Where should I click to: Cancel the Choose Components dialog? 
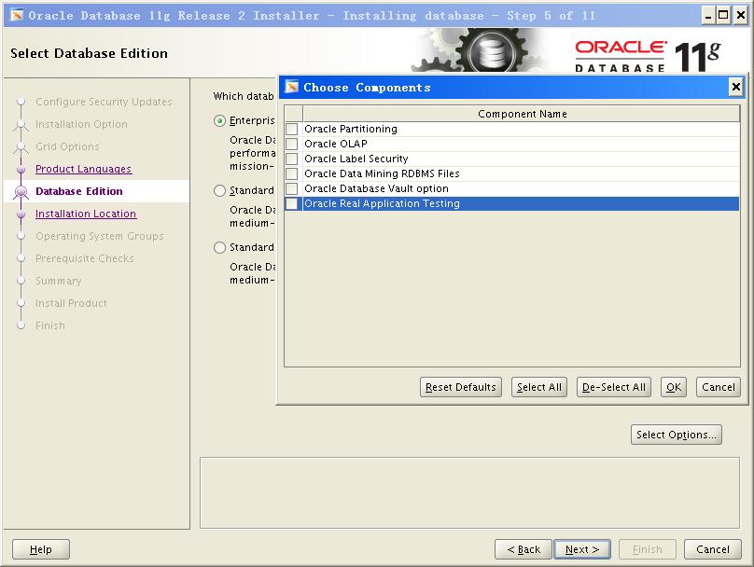(x=718, y=387)
